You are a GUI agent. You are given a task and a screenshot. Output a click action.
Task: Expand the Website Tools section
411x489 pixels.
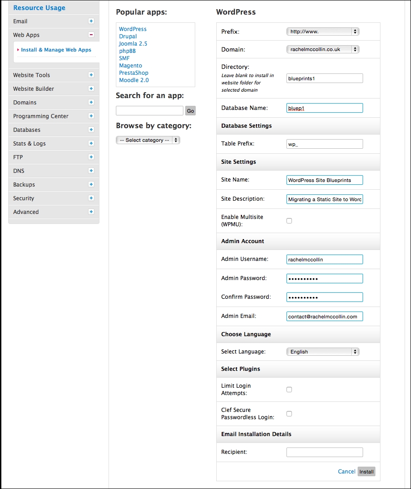pos(91,75)
